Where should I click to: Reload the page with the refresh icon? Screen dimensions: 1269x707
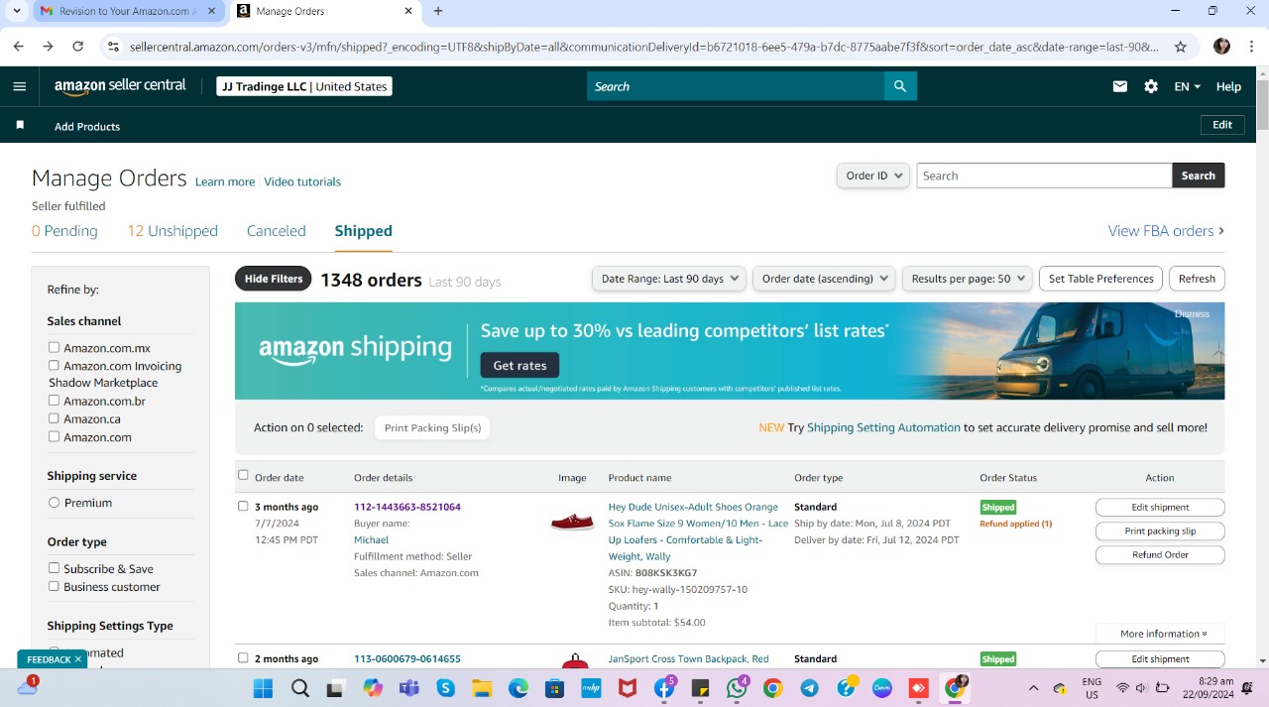[x=78, y=47]
